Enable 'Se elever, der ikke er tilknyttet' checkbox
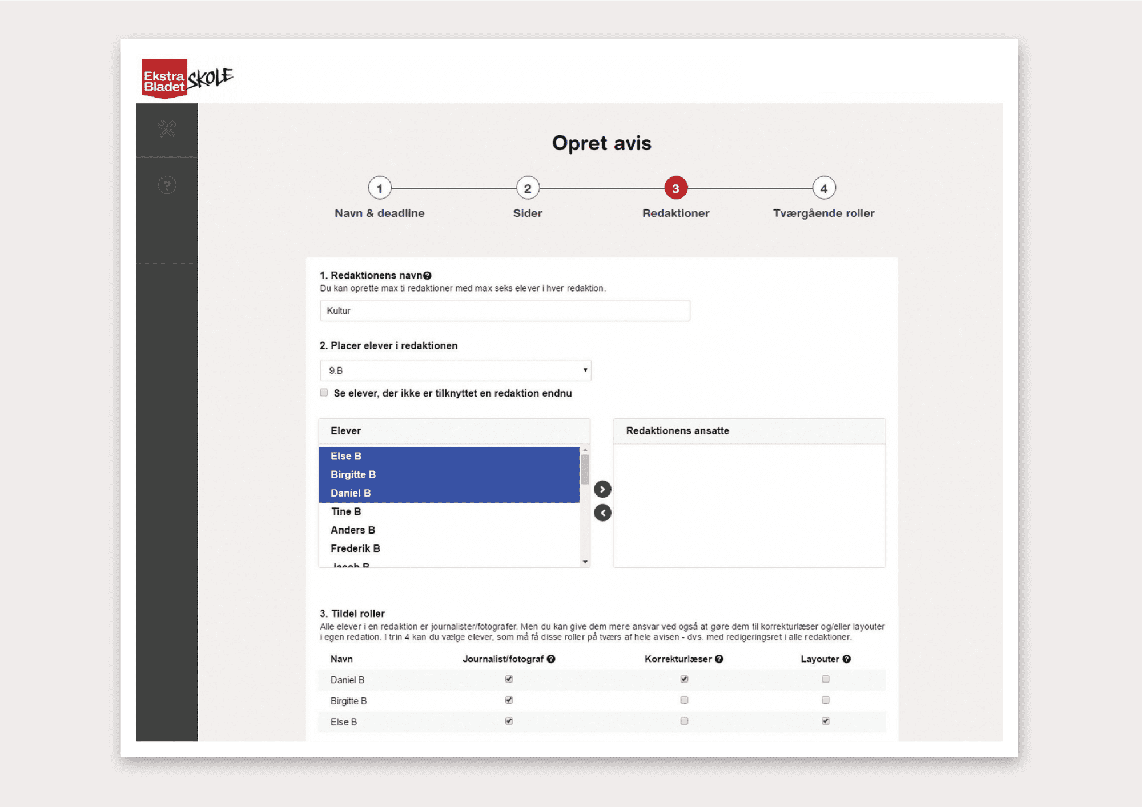1142x807 pixels. tap(324, 393)
